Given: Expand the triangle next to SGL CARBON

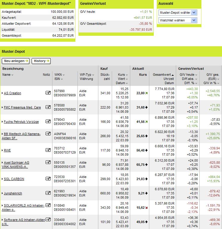Looking at the screenshot, I should pyautogui.click(x=2, y=179).
